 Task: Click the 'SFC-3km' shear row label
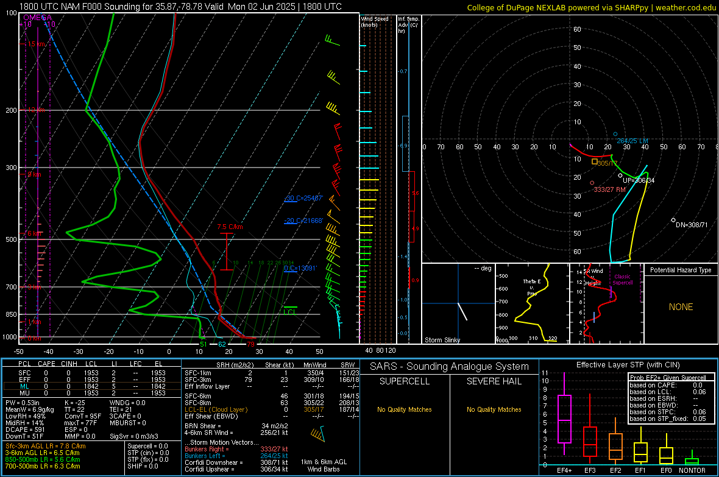point(197,380)
